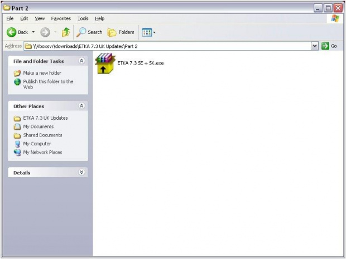346x259 pixels.
Task: Maximize the Part 2 window
Action: pos(328,8)
